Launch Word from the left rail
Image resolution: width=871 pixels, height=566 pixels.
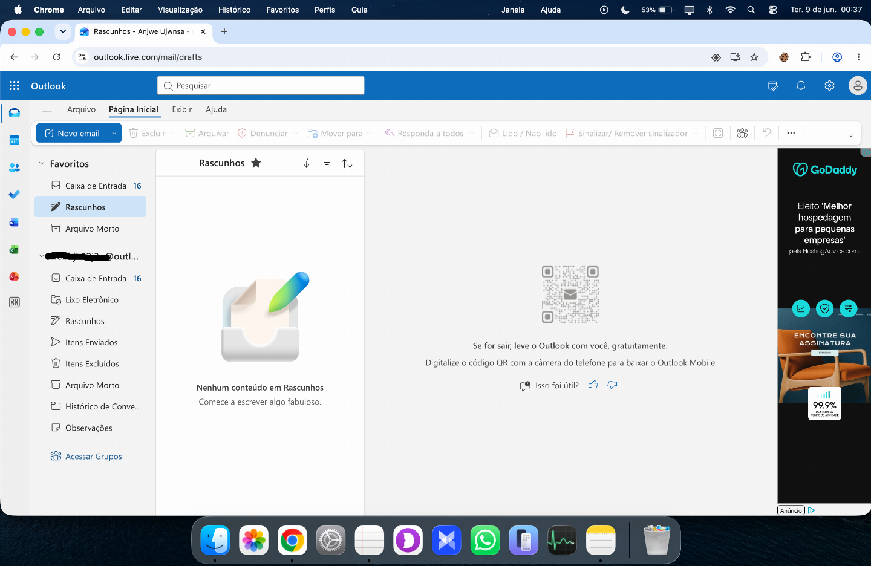tap(15, 222)
